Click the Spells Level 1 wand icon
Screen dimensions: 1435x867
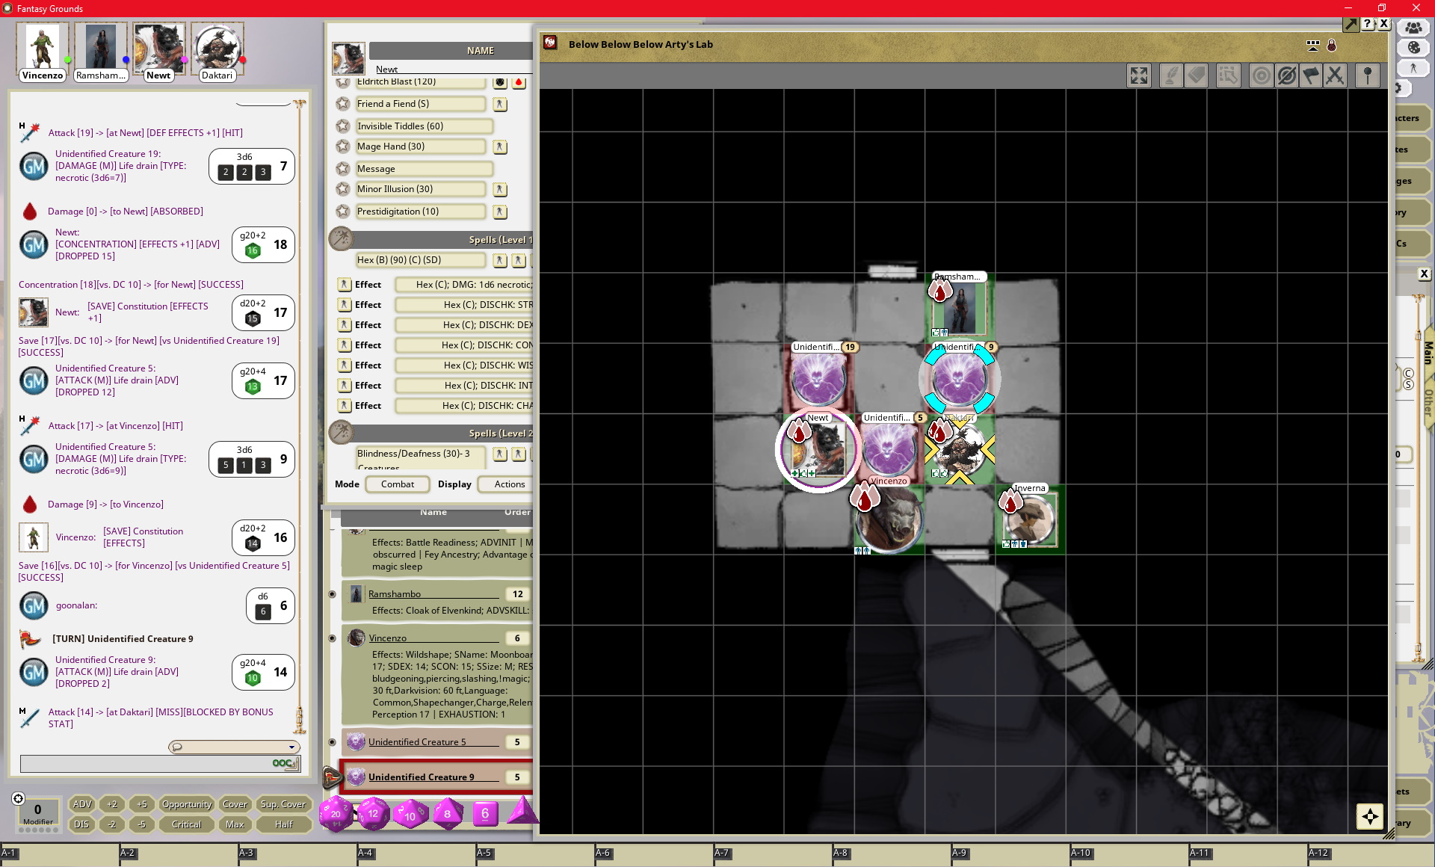(341, 239)
